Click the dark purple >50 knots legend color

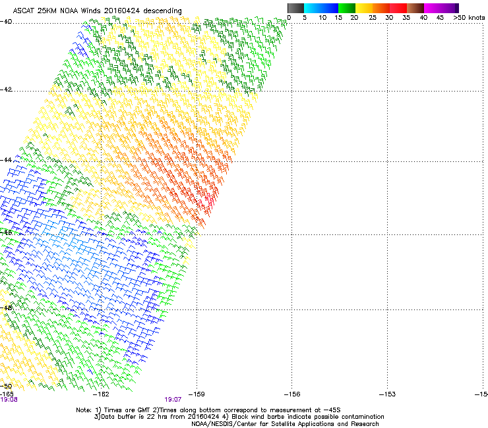point(457,8)
